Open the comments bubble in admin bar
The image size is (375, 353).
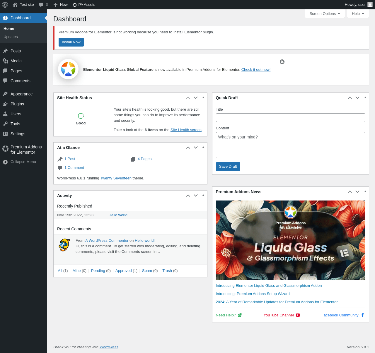coord(41,5)
